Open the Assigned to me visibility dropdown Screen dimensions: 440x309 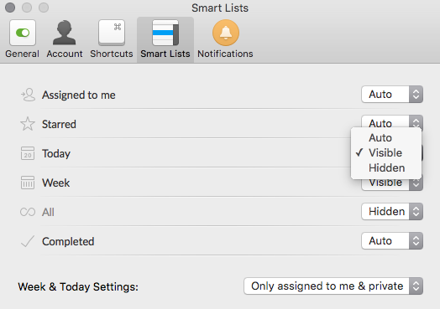click(x=392, y=95)
